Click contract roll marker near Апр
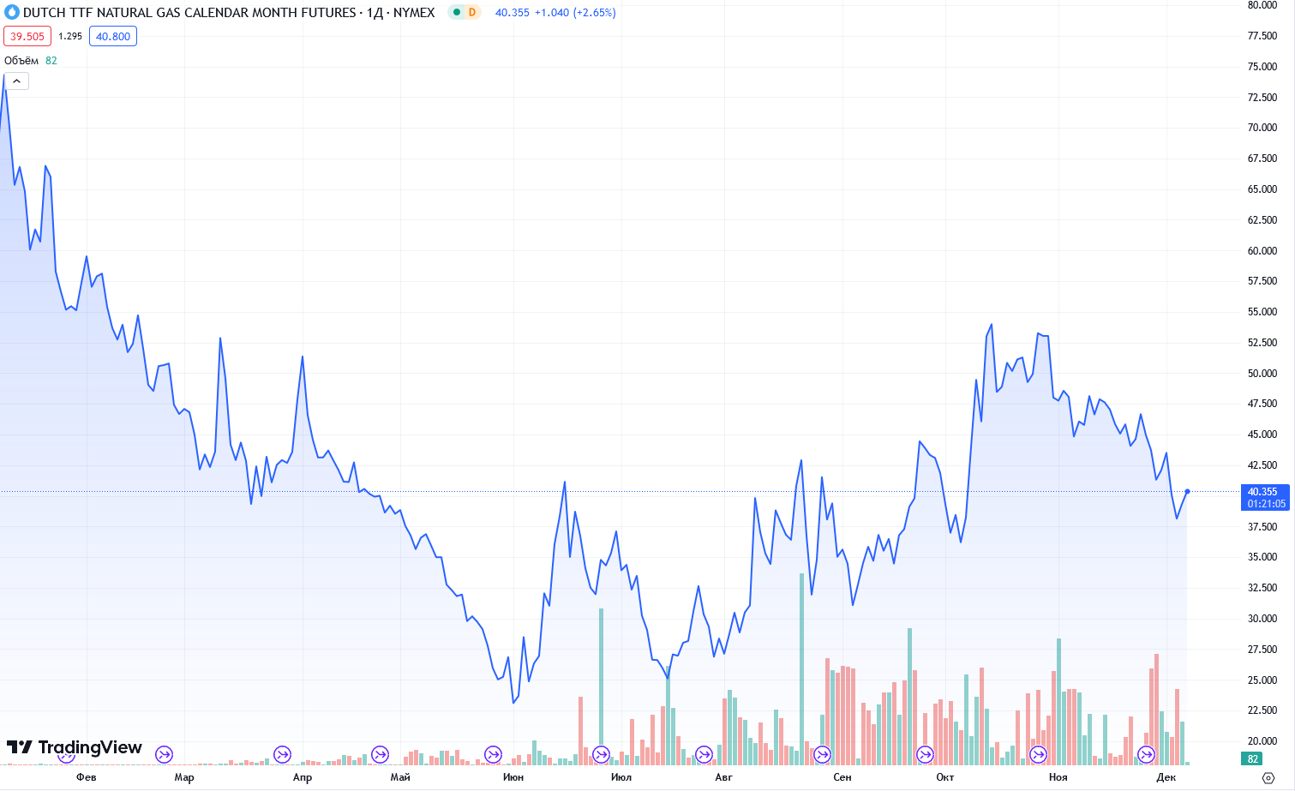 (282, 755)
